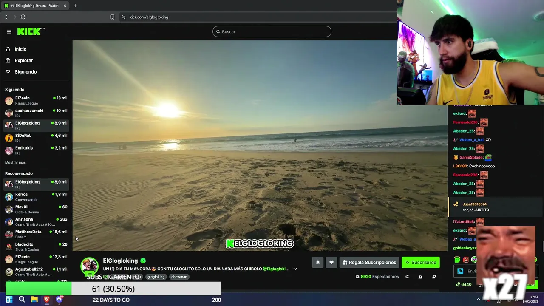Click the 6440 channel points balance
The width and height of the screenshot is (544, 306).
coord(463,284)
